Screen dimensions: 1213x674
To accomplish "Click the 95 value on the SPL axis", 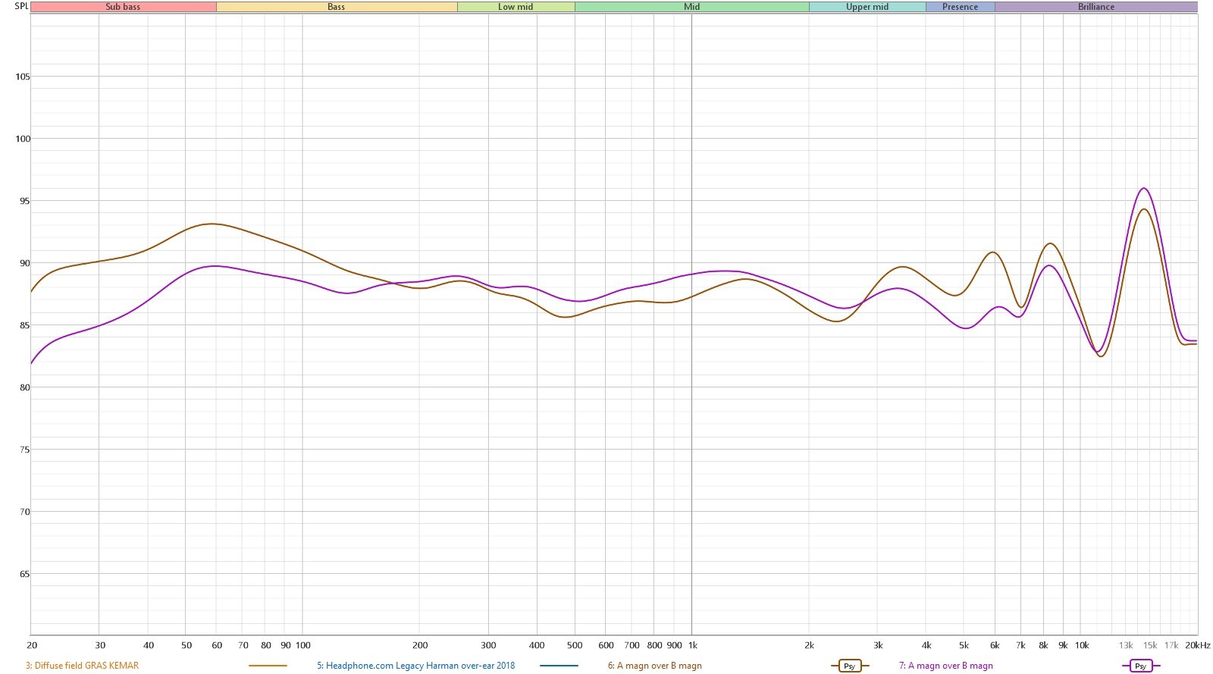I will click(25, 201).
